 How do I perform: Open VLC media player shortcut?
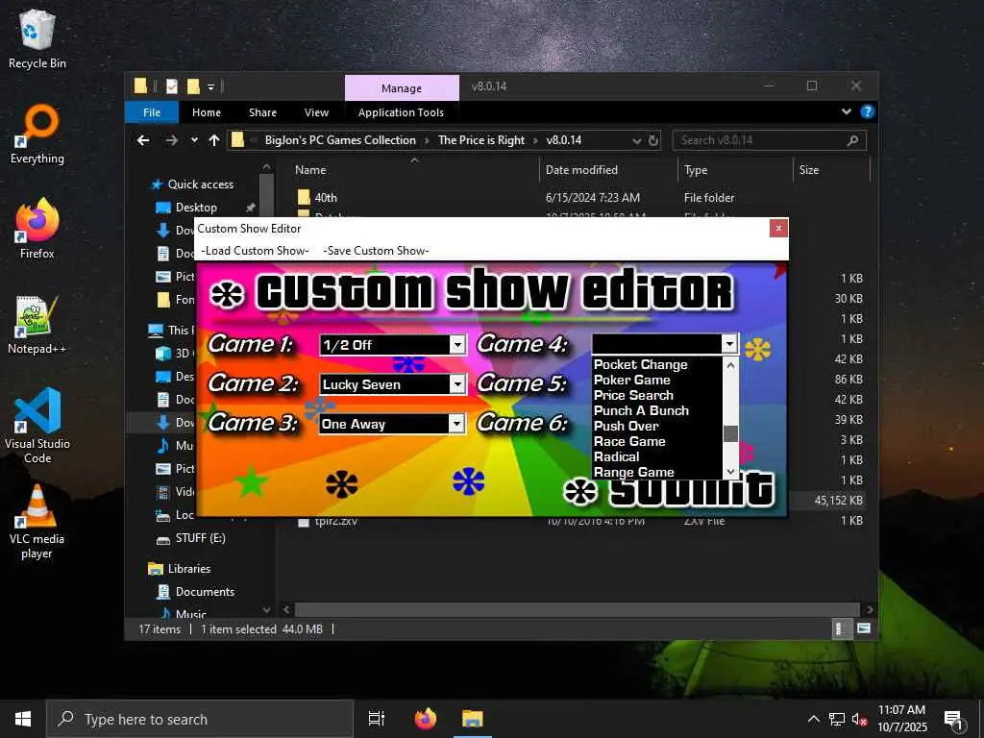coord(37,522)
